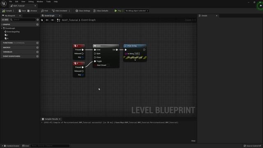The image size is (263, 148).
Task: Click the graph bookmark icon
Action: [x=42, y=20]
